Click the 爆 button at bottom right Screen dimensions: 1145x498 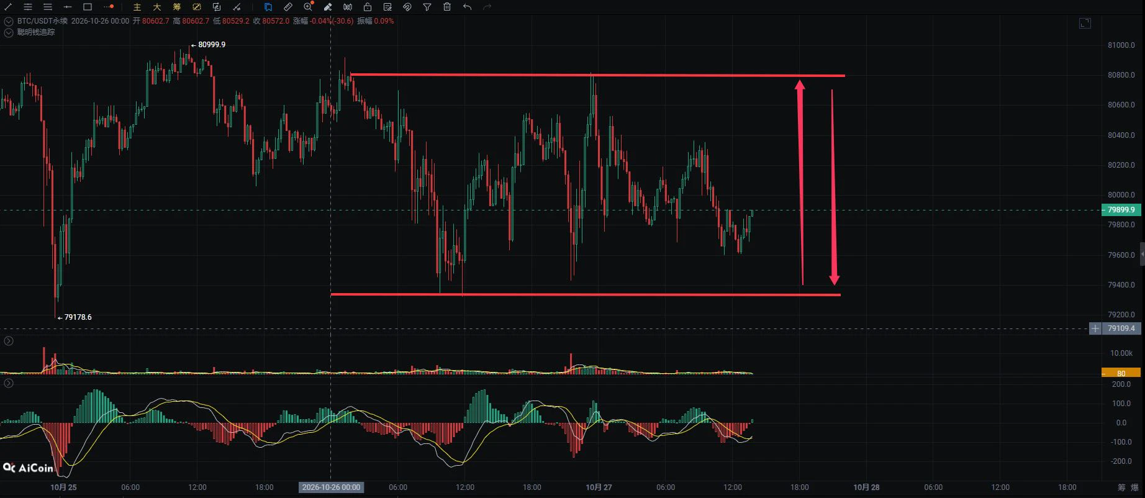click(x=1135, y=487)
